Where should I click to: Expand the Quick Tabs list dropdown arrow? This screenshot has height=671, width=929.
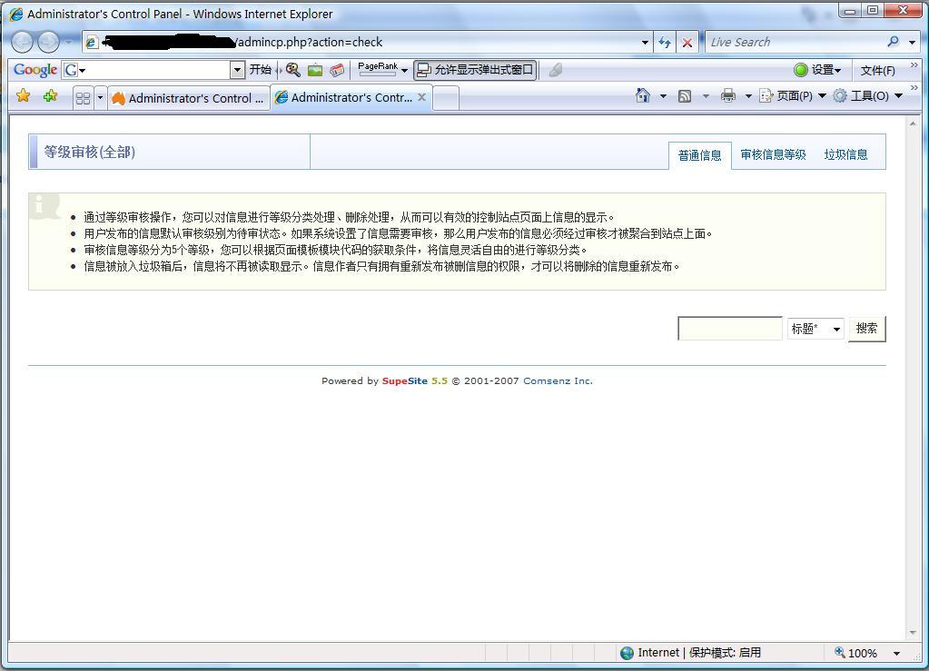(100, 98)
